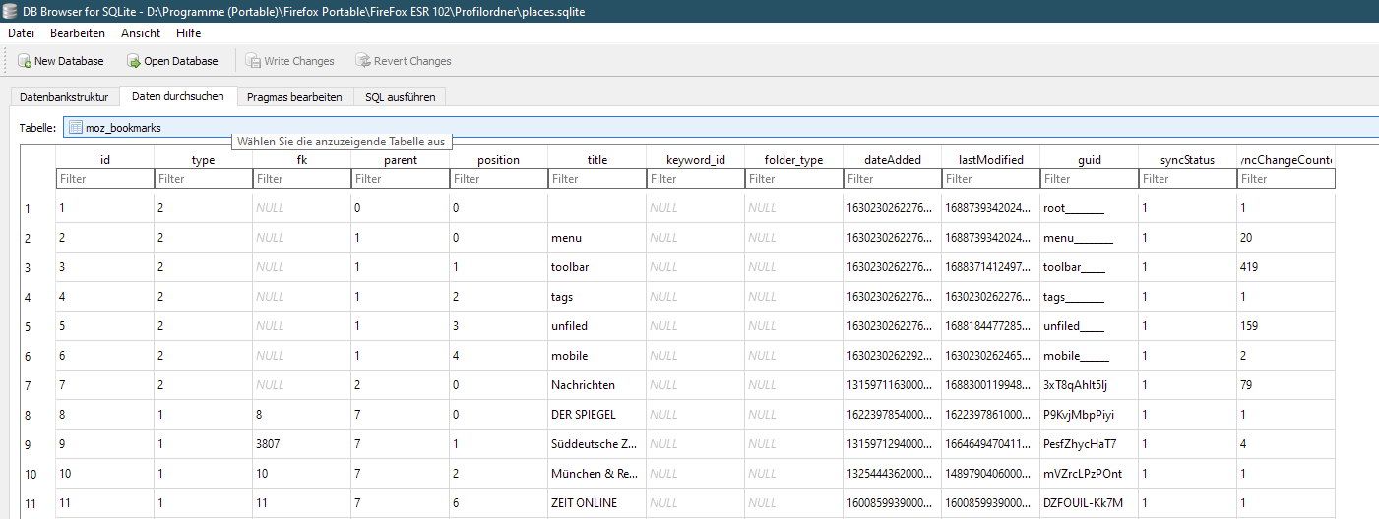Open the Hilfe menu

pos(188,33)
